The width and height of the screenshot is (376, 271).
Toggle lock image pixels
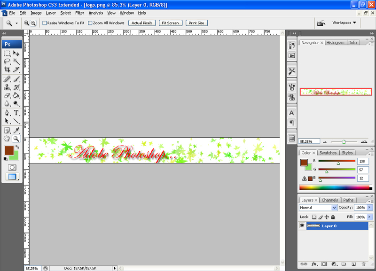pyautogui.click(x=321, y=217)
